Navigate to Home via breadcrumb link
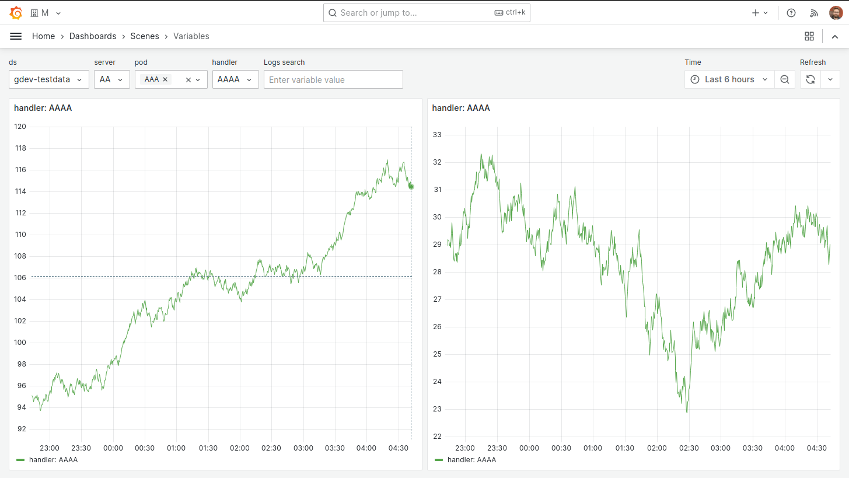Screen dimensions: 849x478 [43, 36]
